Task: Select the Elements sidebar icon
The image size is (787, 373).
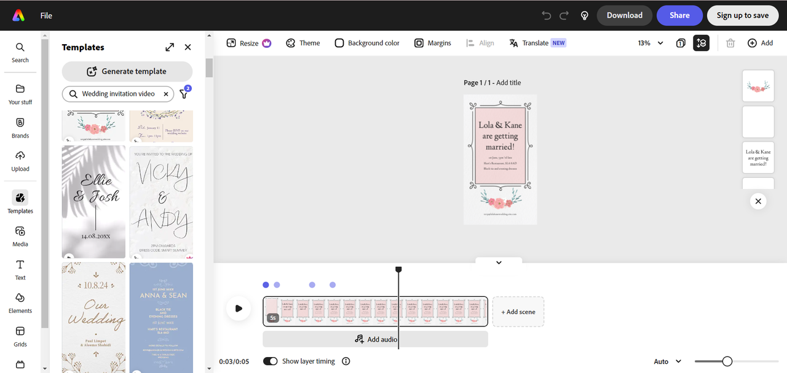Action: [x=20, y=303]
